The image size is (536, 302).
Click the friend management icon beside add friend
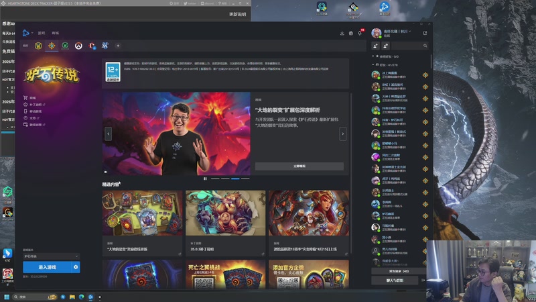pos(386,46)
